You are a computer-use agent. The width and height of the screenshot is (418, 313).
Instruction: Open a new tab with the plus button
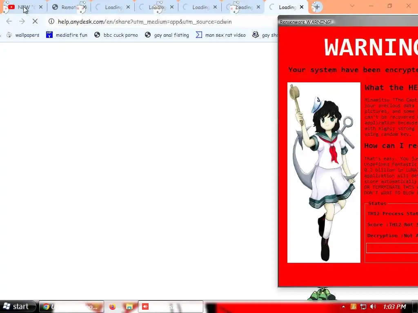pos(317,7)
